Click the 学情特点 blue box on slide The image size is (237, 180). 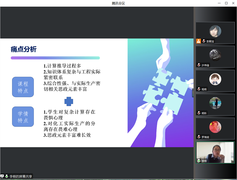23,117
